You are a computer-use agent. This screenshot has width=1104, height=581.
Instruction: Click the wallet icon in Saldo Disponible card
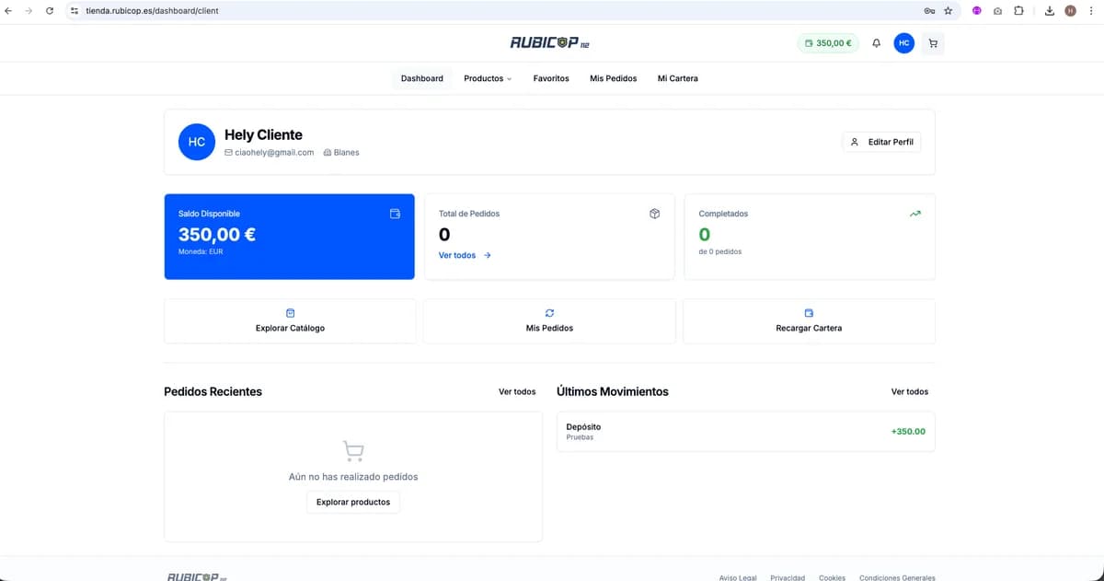[396, 214]
